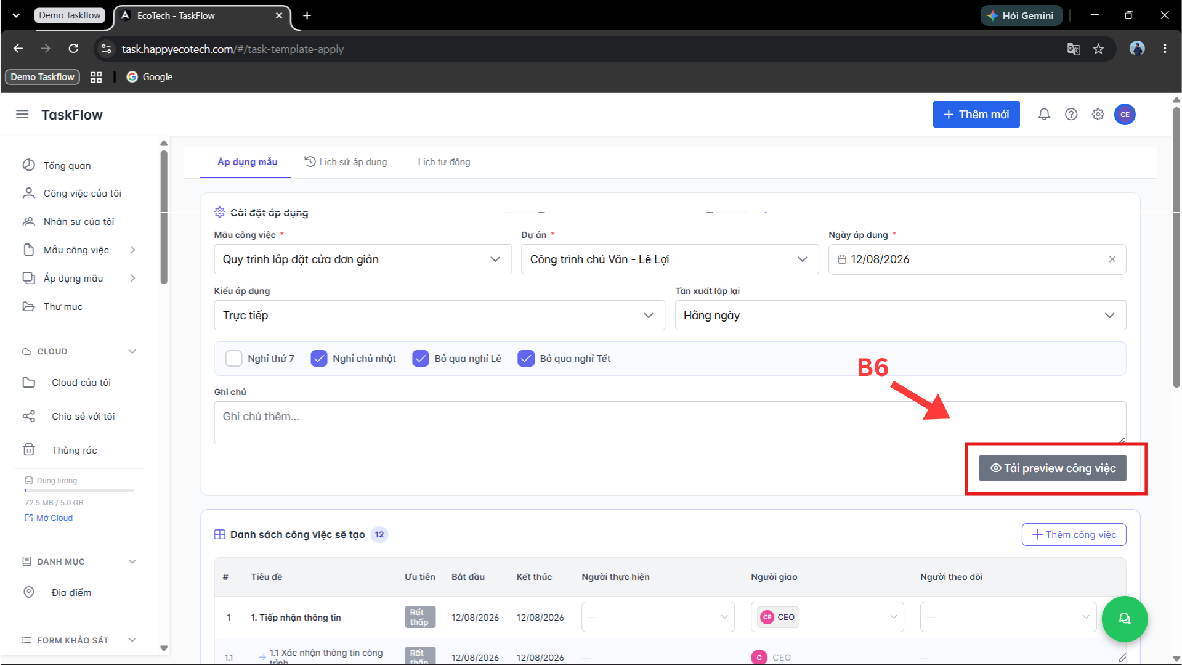Screen dimensions: 1182x665
Task: Open Người theo dõi dropdown in row 1
Action: (x=1008, y=617)
